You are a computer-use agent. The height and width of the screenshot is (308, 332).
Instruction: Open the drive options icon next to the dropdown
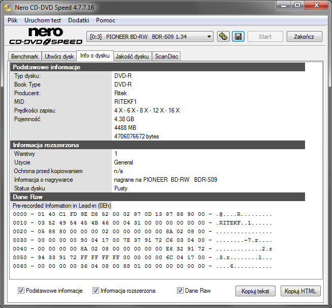(223, 37)
